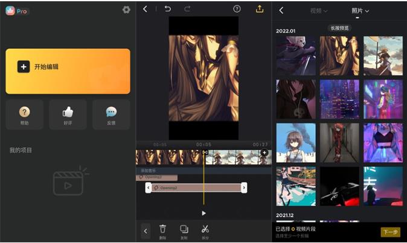
Task: Go back from the media picker
Action: tap(281, 10)
